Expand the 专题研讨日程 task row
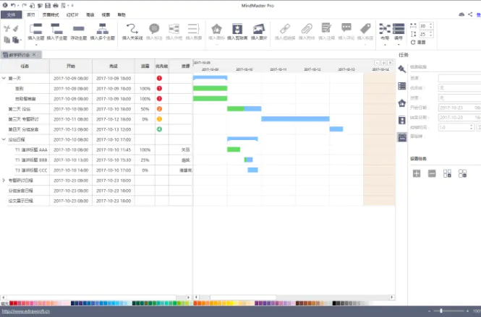Image resolution: width=481 pixels, height=317 pixels. (4, 181)
